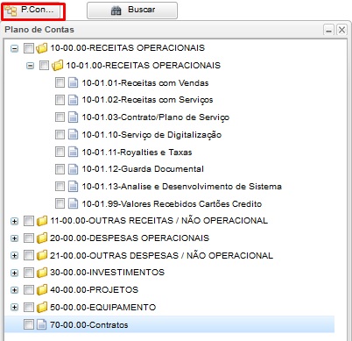Expand the 40-00.00-PROJETOS node

14,290
